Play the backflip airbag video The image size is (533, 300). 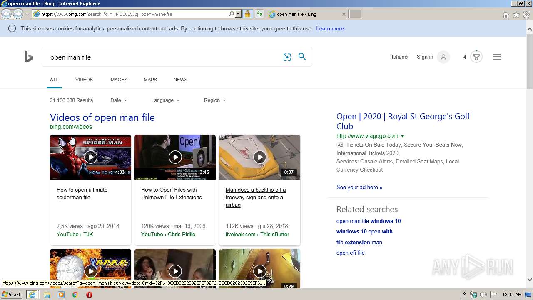[x=259, y=157]
